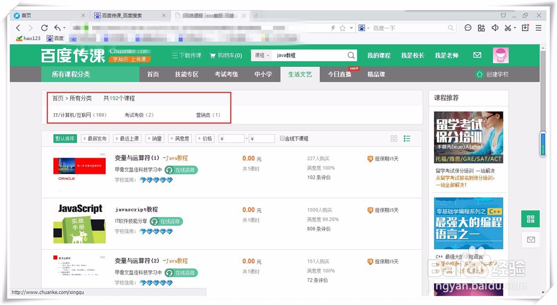Open 今日直播 nav item

tap(340, 74)
